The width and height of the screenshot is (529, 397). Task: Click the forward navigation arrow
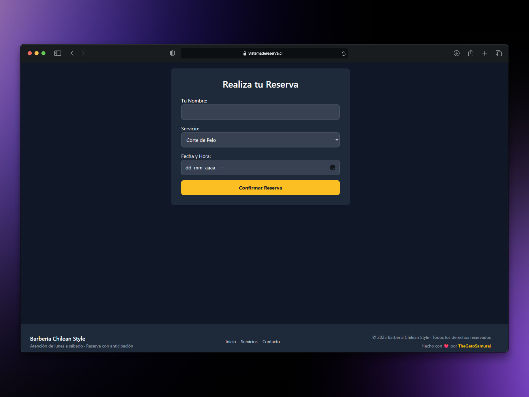[x=83, y=53]
